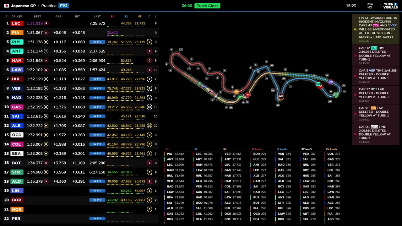Click the current tyre circle in NOR's C column

[149, 209]
